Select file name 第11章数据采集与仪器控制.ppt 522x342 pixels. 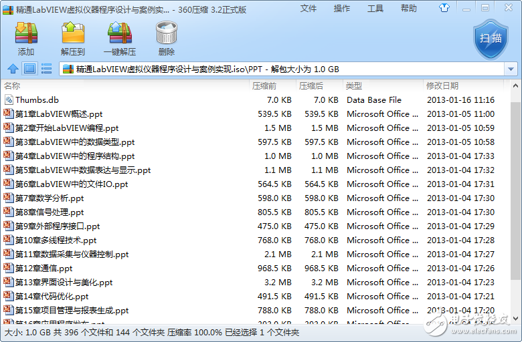[72, 254]
